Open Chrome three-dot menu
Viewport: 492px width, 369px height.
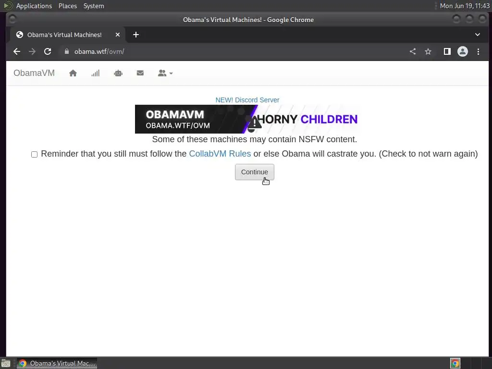478,51
